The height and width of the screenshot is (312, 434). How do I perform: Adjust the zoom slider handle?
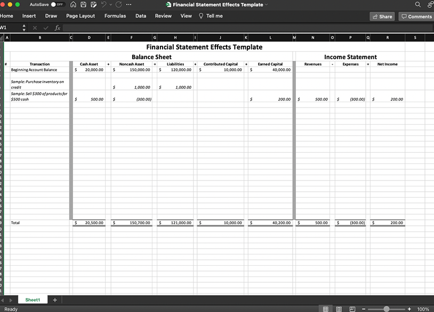[387, 309]
